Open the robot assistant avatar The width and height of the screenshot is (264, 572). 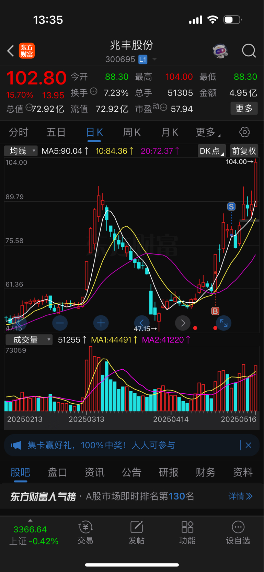click(220, 51)
